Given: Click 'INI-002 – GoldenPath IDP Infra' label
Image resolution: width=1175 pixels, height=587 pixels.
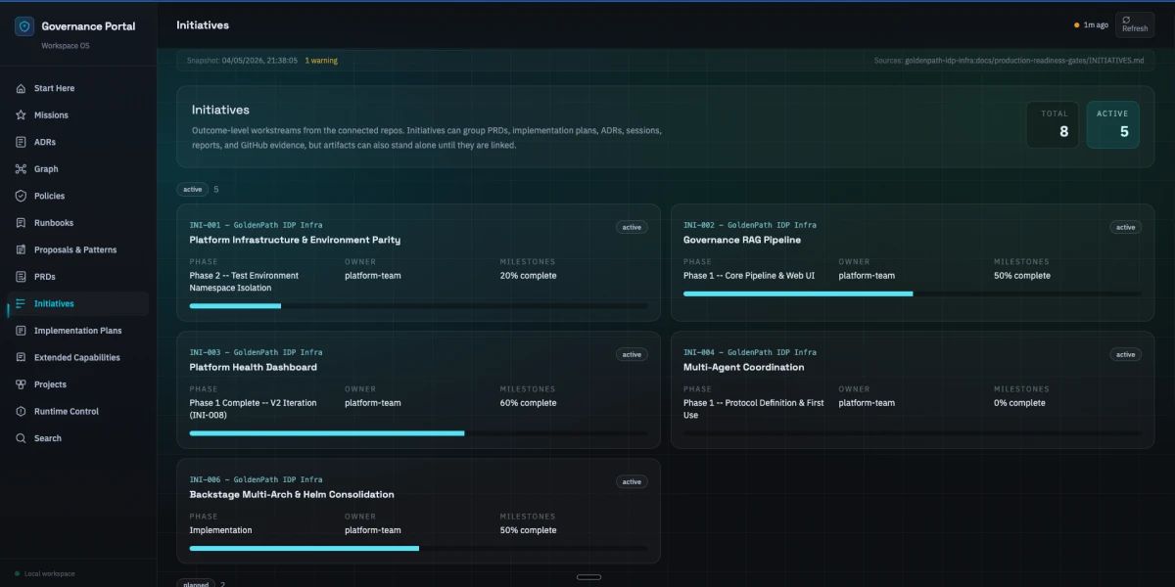Looking at the screenshot, I should coord(749,225).
